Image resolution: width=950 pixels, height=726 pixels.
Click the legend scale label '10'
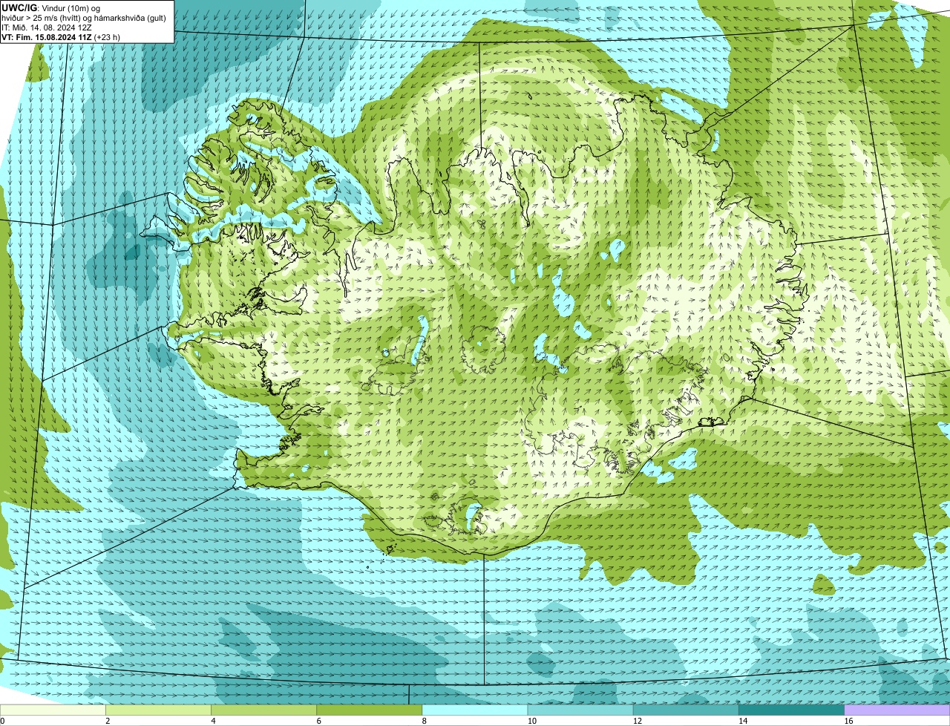coord(531,721)
